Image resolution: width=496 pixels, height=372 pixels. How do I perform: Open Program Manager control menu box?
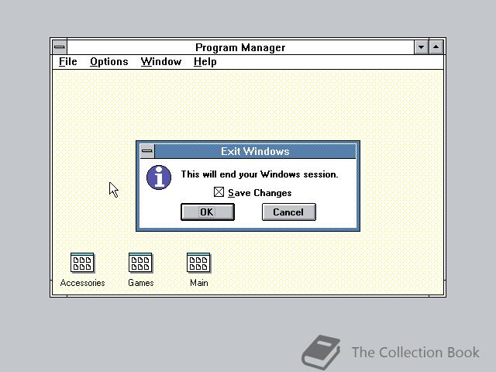(60, 47)
